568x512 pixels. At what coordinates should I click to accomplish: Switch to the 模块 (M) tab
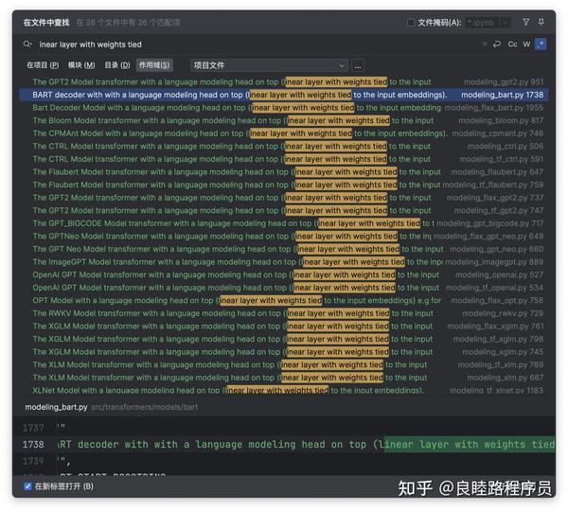point(81,65)
